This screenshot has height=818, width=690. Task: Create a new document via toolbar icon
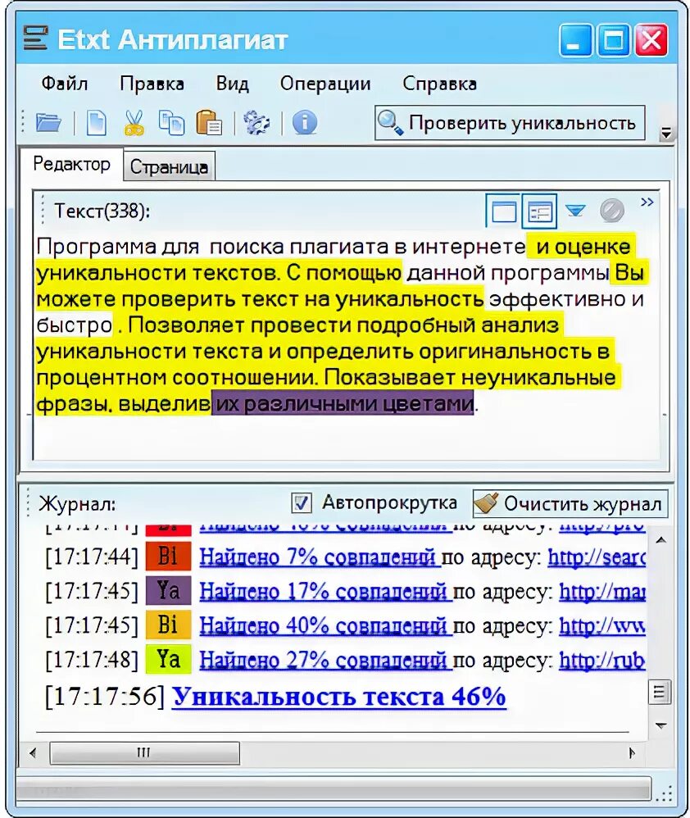[97, 123]
